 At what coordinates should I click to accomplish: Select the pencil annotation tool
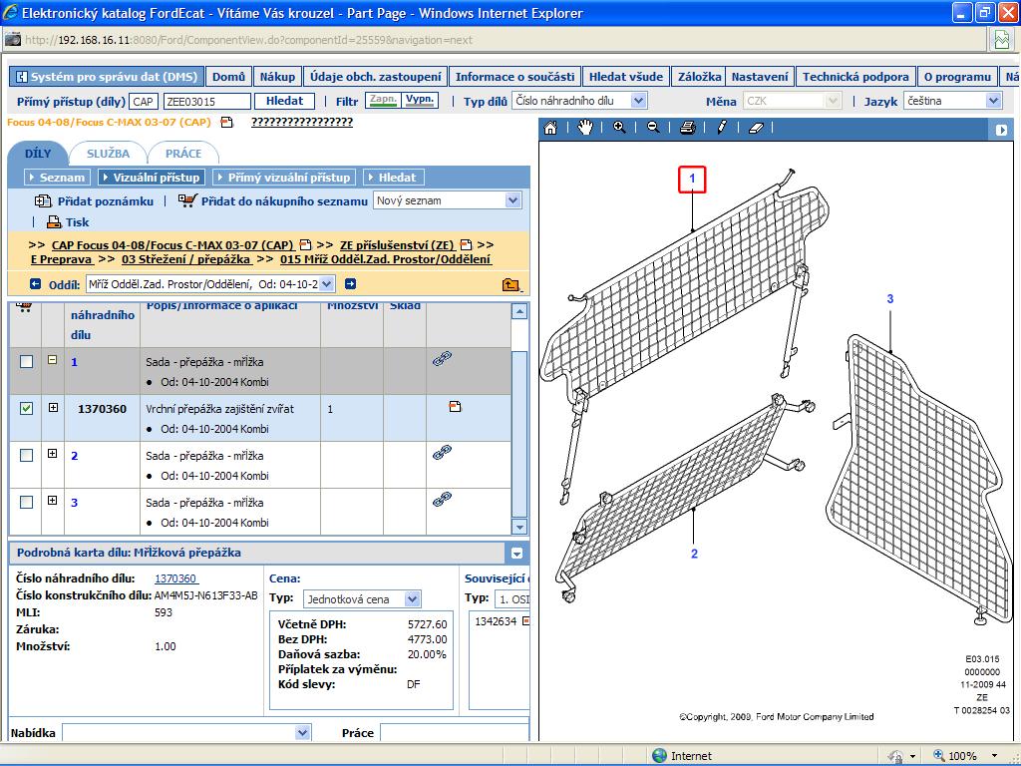(x=722, y=128)
